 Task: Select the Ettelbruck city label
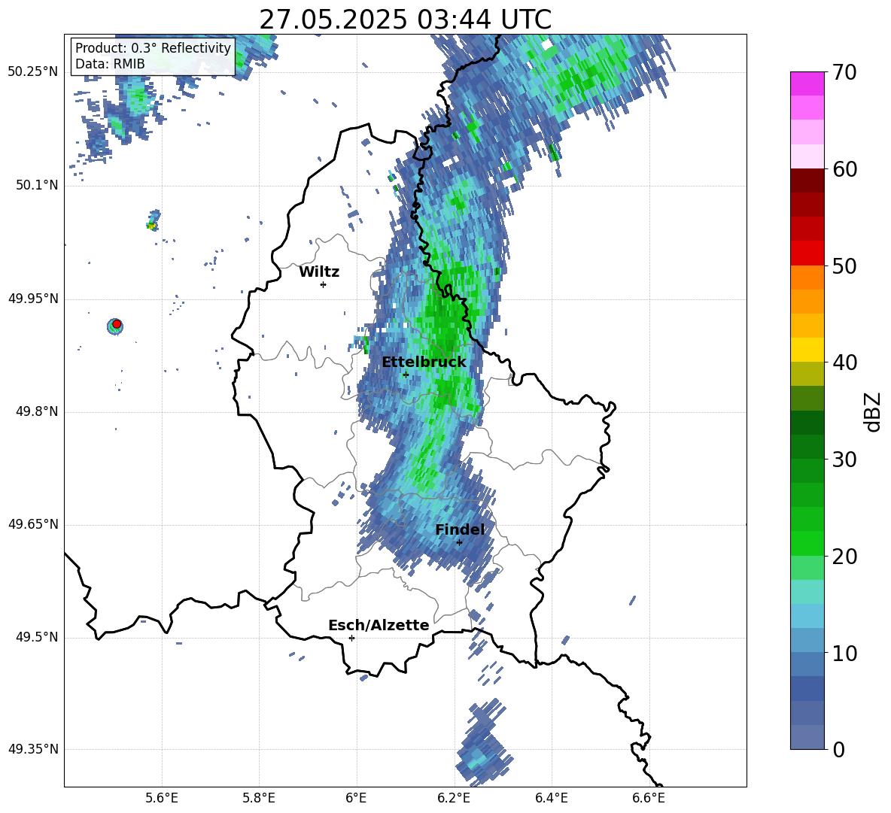point(424,363)
